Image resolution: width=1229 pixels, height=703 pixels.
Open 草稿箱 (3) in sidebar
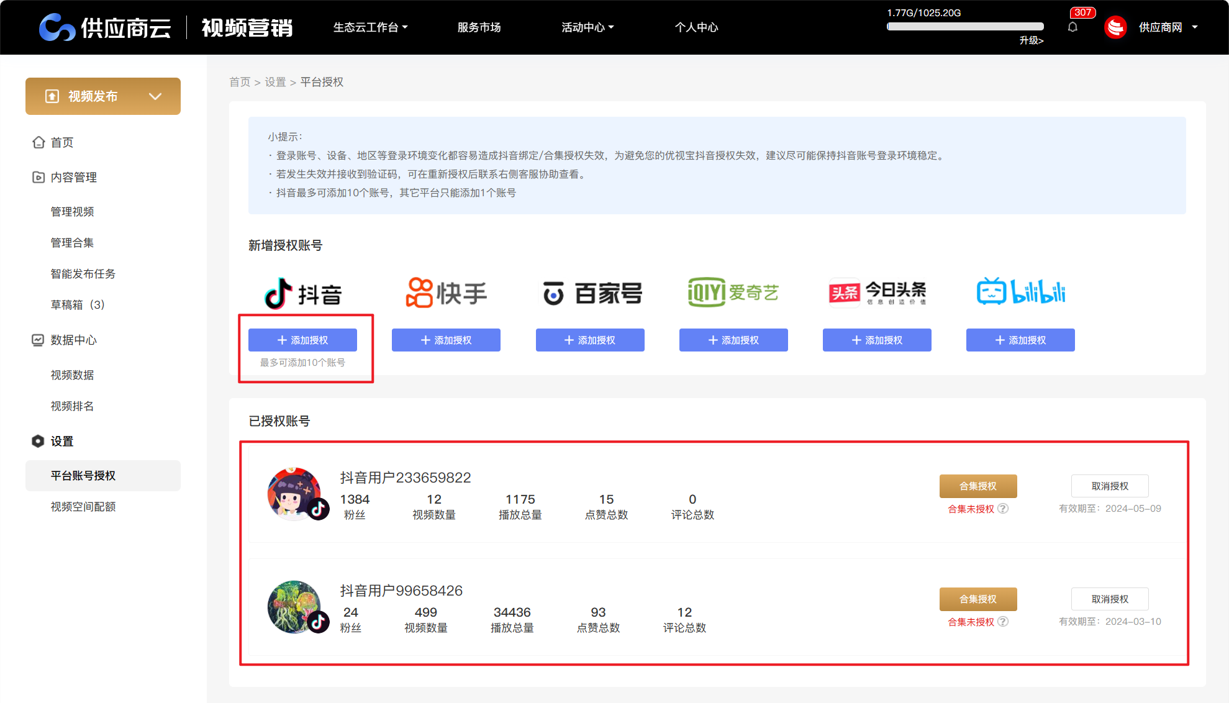[x=78, y=305]
